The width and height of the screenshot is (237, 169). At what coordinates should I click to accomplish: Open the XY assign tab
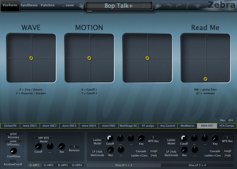[x=148, y=126]
